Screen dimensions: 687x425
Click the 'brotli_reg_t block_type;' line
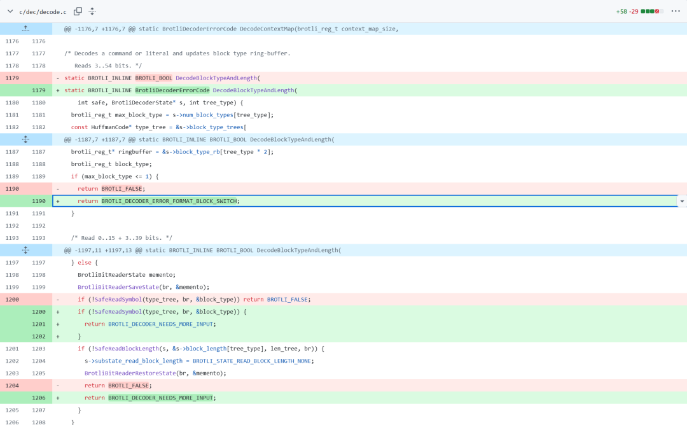coord(111,164)
